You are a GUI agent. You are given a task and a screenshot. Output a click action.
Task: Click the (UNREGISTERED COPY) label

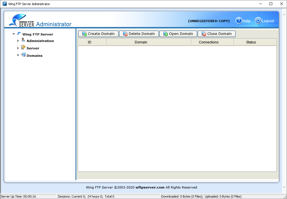(x=209, y=21)
